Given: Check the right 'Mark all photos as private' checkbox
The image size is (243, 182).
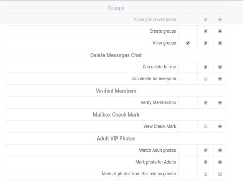Looking at the screenshot, I should click(220, 174).
